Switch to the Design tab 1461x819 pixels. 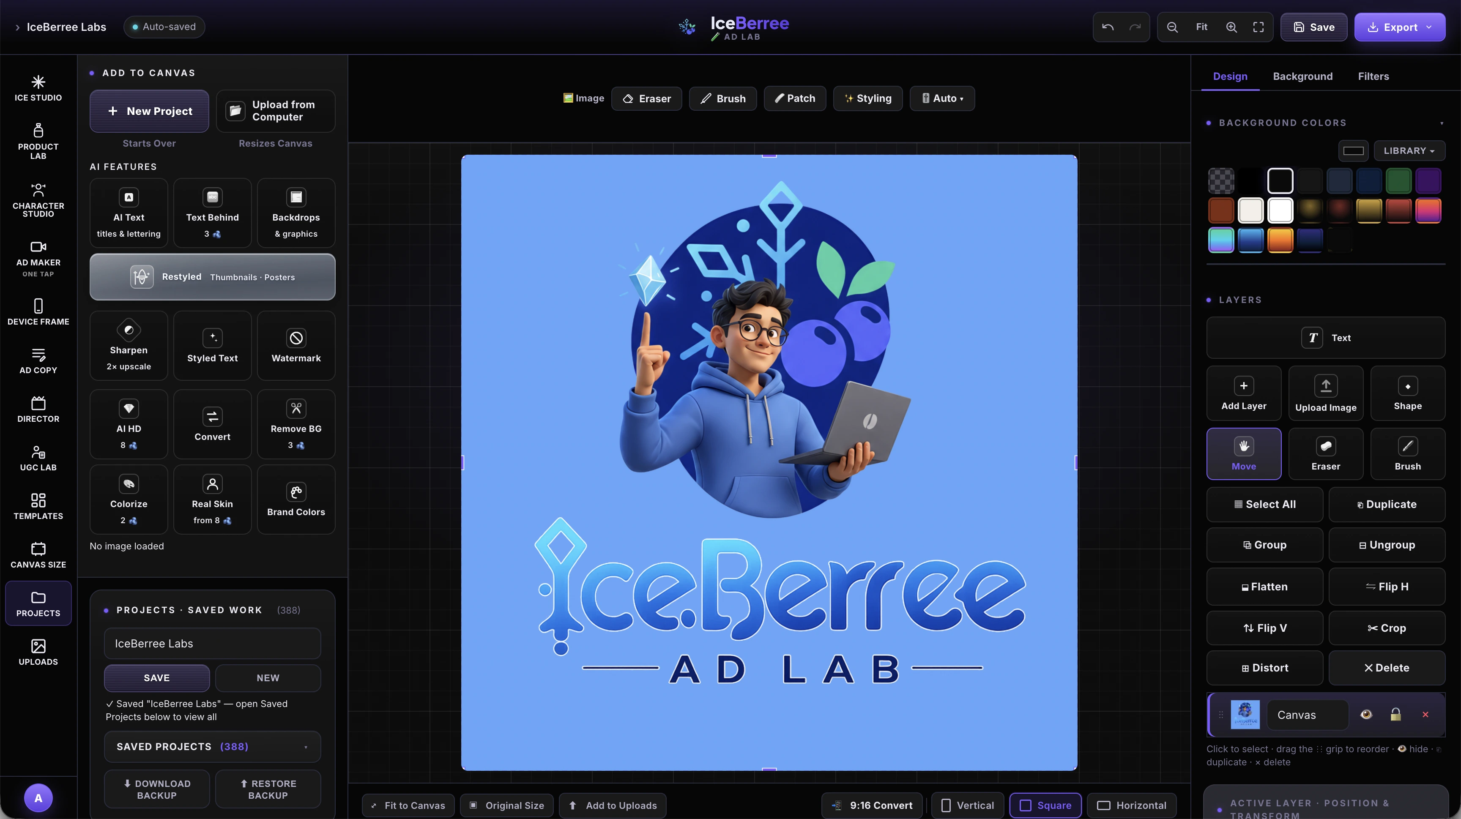pos(1230,76)
